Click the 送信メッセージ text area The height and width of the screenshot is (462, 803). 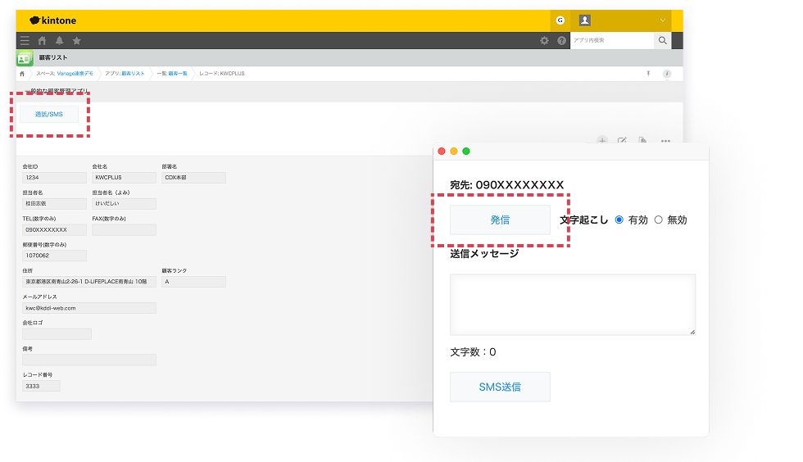point(572,304)
